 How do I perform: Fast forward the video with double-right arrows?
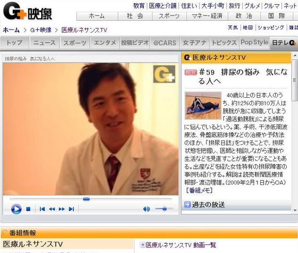(62, 209)
